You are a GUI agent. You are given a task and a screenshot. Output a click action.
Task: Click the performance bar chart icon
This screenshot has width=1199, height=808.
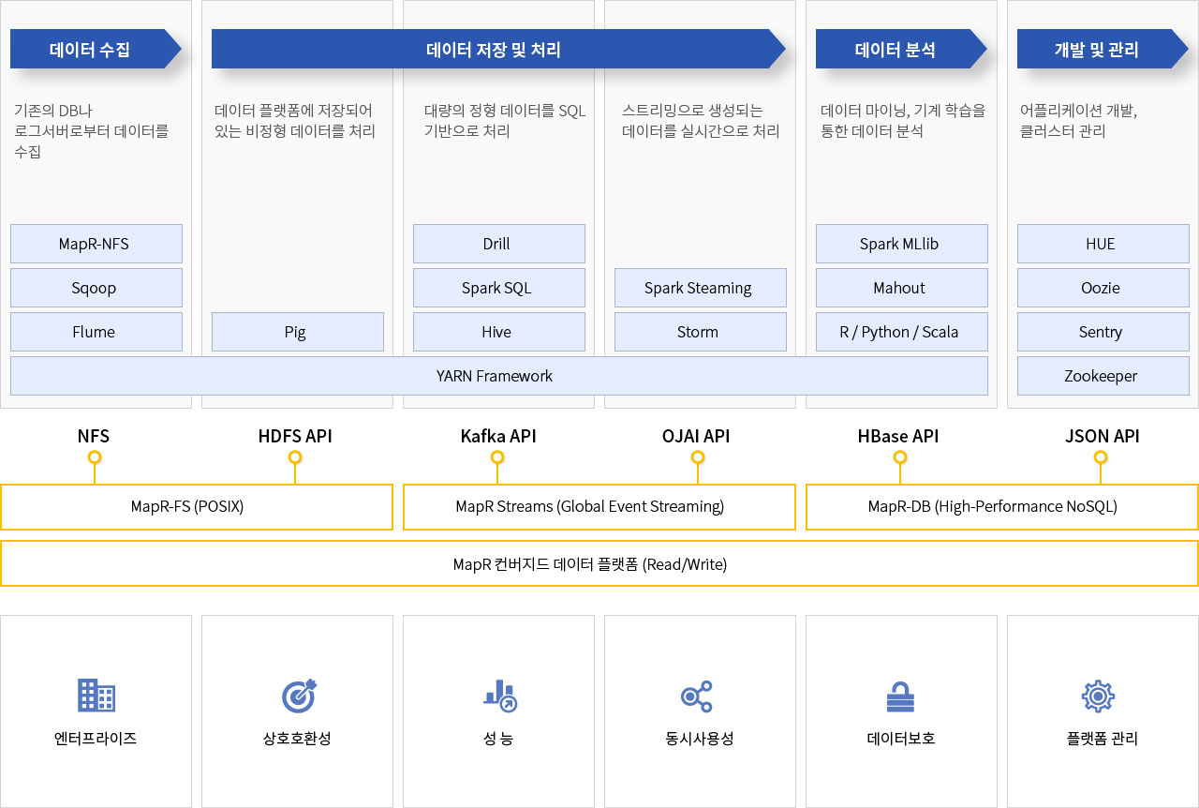click(x=498, y=696)
